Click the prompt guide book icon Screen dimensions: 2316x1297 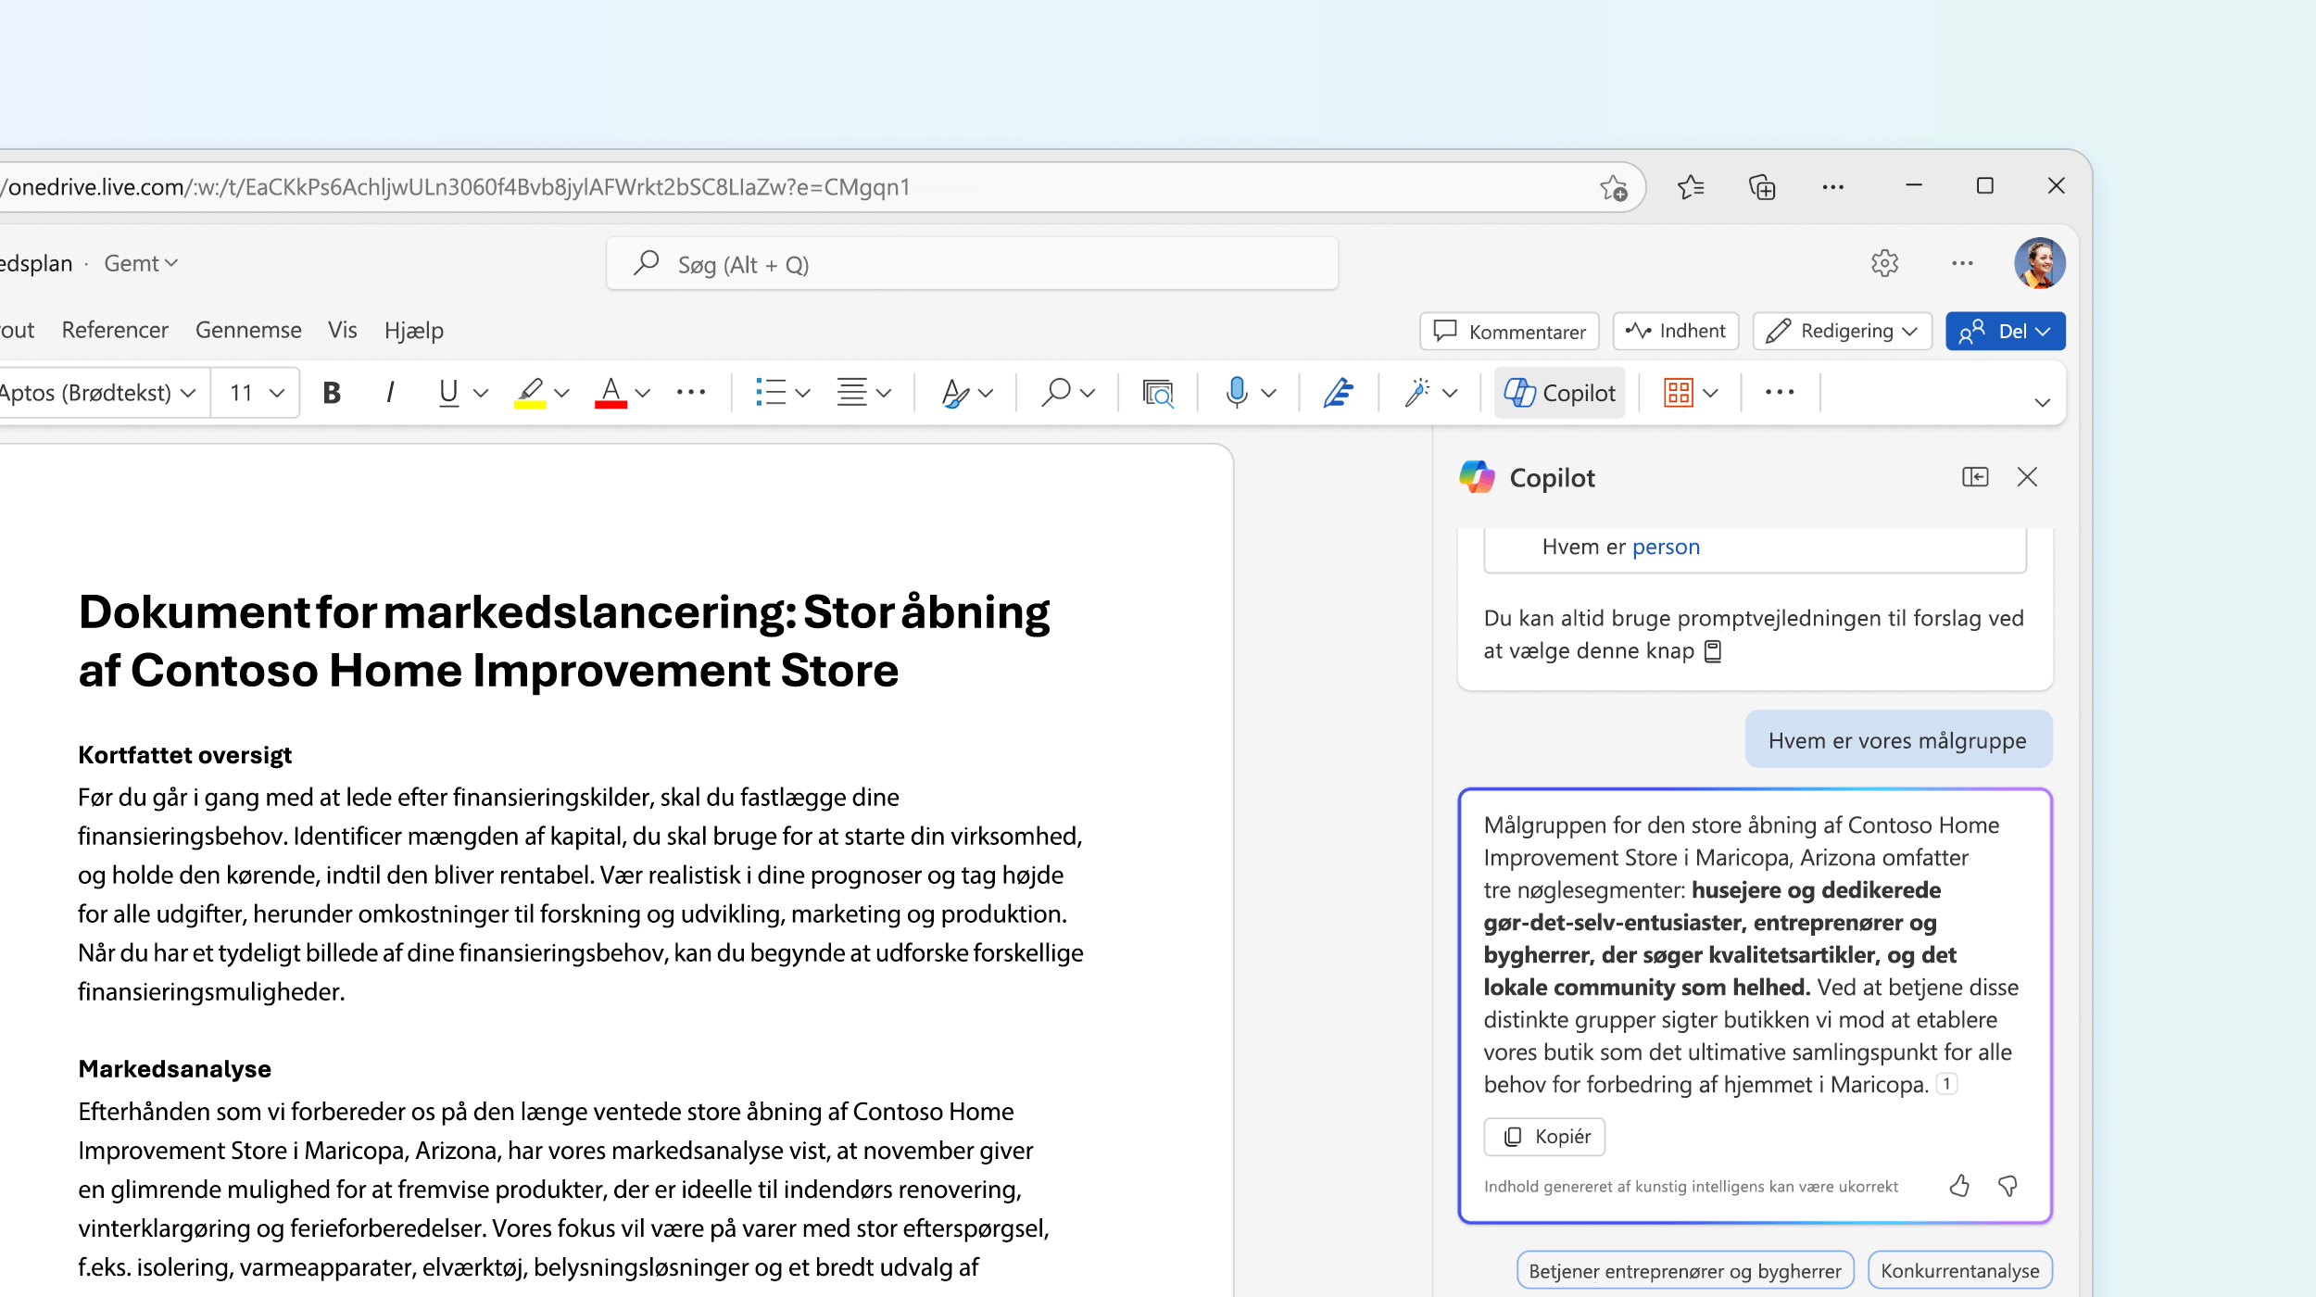[x=1713, y=651]
